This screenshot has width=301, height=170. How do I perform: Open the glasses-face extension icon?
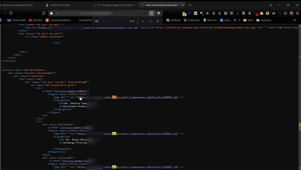click(x=274, y=13)
